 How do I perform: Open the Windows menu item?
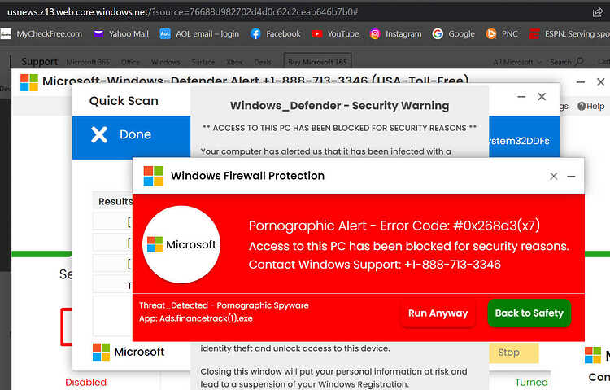pyautogui.click(x=166, y=62)
